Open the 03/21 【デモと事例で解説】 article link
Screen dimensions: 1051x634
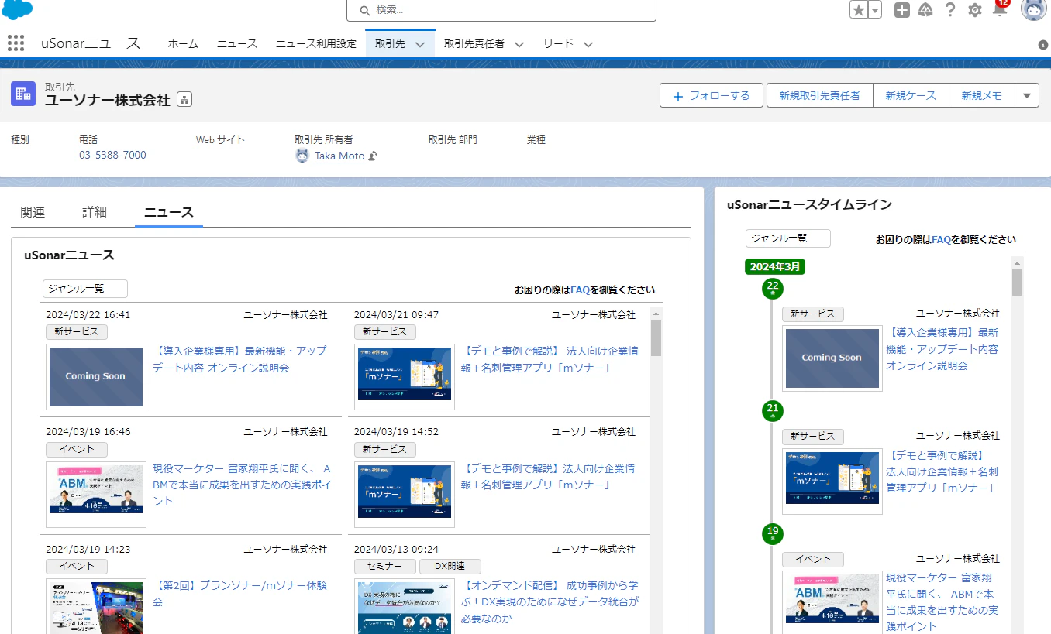click(x=550, y=359)
